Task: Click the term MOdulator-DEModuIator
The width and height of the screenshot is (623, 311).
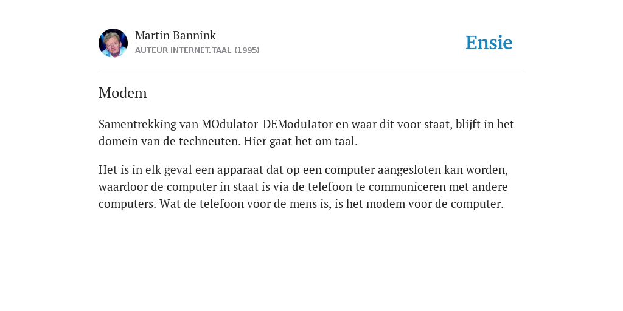Action: coord(267,124)
